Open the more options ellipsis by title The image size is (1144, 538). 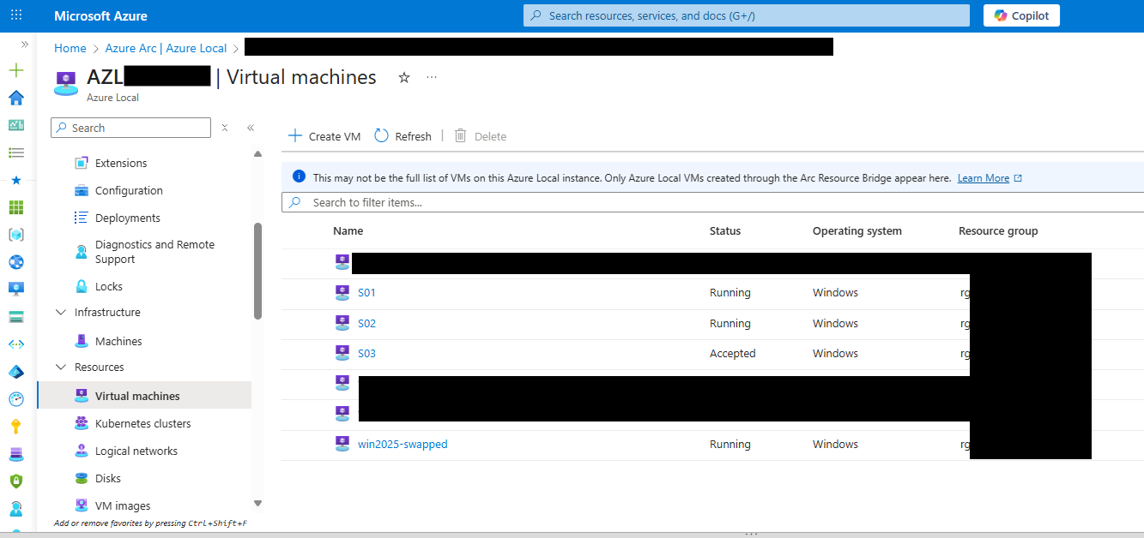(x=432, y=77)
